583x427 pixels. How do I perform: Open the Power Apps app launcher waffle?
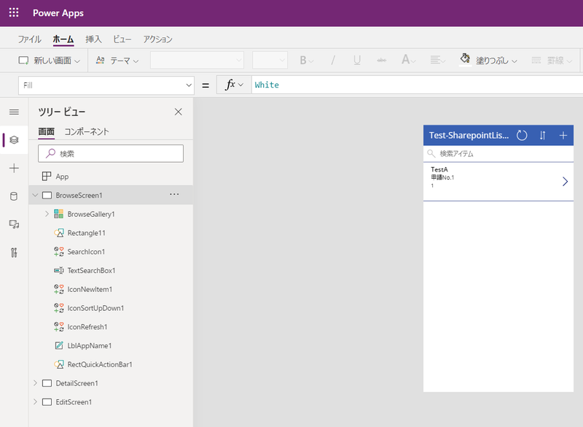point(14,13)
